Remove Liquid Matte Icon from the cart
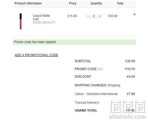This screenshot has width=148, height=121. (134, 14)
